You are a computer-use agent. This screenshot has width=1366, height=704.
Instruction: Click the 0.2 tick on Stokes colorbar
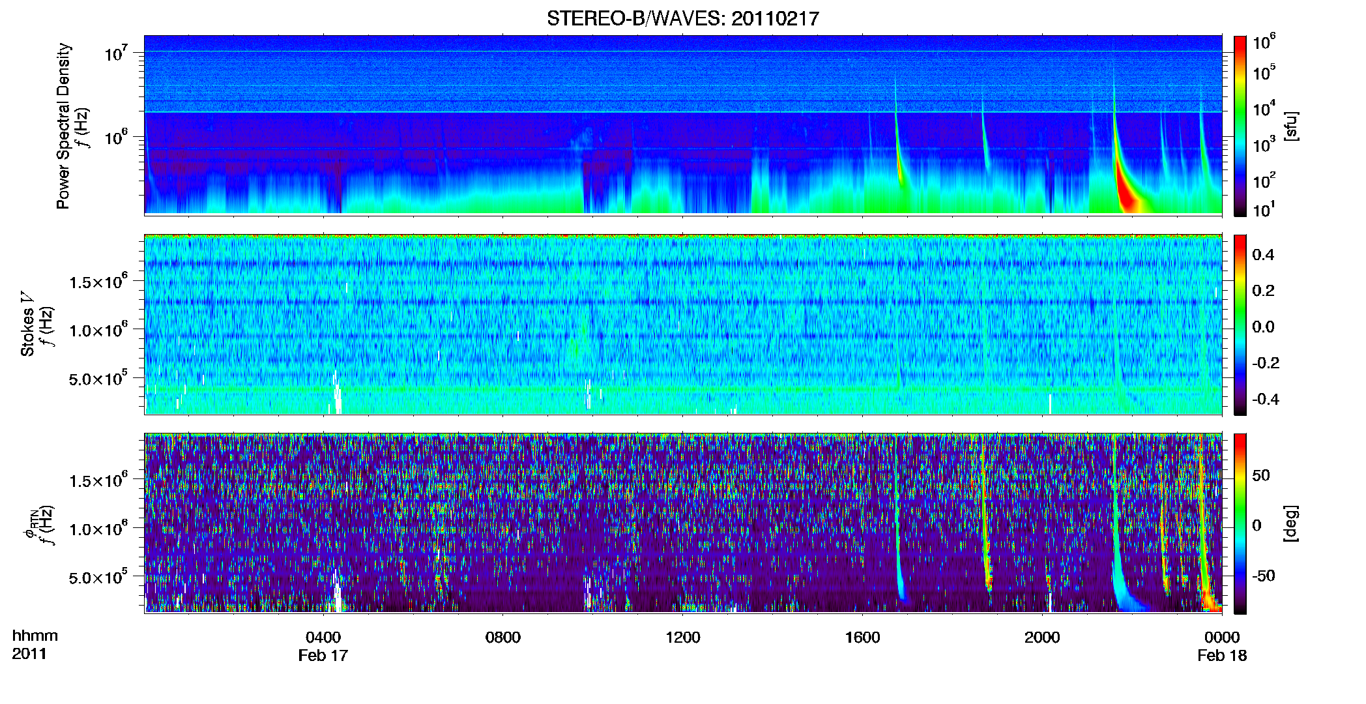[1263, 291]
